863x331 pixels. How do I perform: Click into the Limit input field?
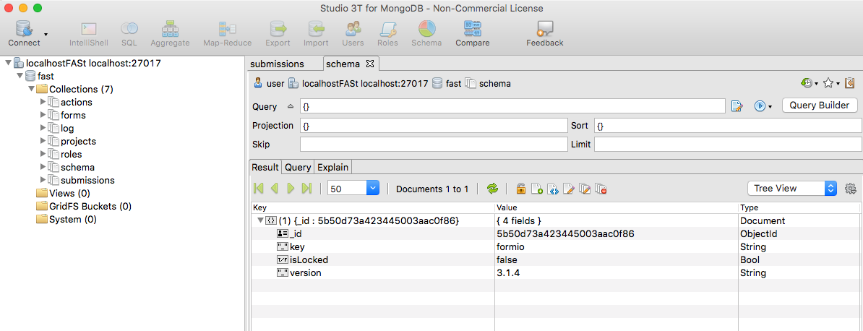click(728, 145)
